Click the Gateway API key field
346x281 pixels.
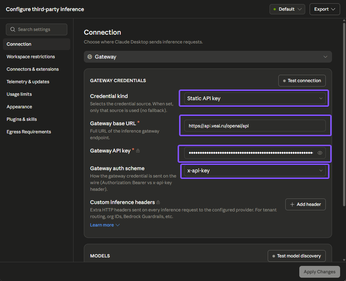click(x=255, y=153)
